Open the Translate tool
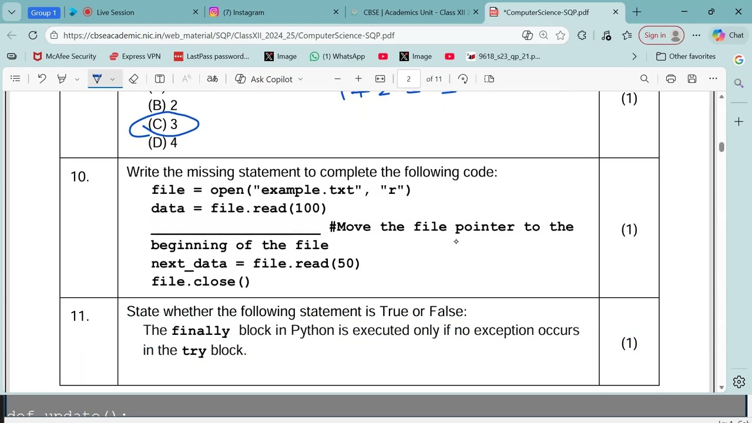 pyautogui.click(x=213, y=79)
